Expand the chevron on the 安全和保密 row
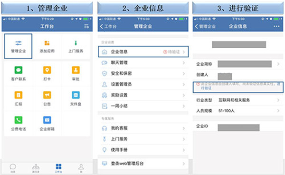 (x=184, y=74)
